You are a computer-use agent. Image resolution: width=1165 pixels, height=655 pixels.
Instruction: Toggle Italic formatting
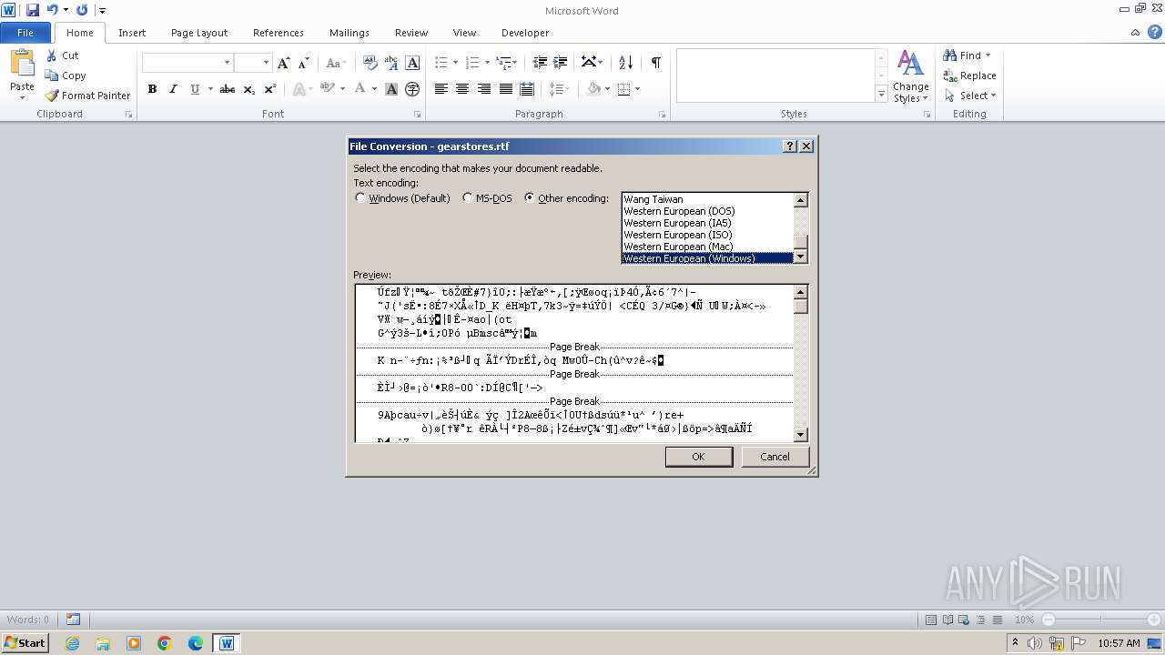[173, 89]
